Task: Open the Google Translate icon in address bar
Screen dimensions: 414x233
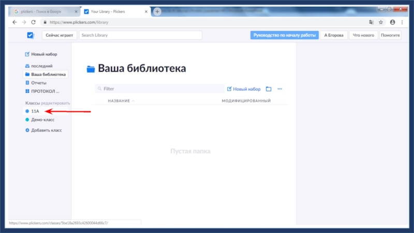Action: (371, 22)
